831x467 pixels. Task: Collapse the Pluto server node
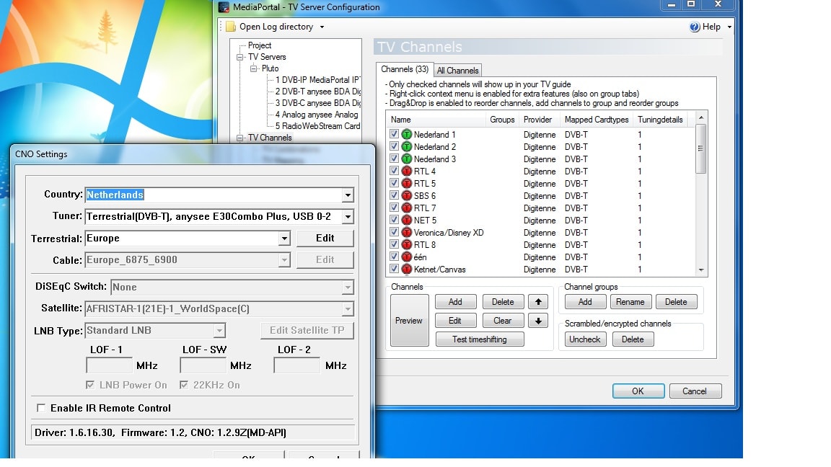point(254,68)
